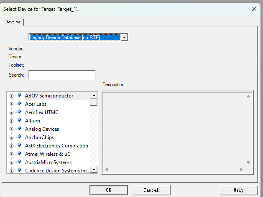Select the Acer Labs entry
The width and height of the screenshot is (263, 197).
pos(36,104)
